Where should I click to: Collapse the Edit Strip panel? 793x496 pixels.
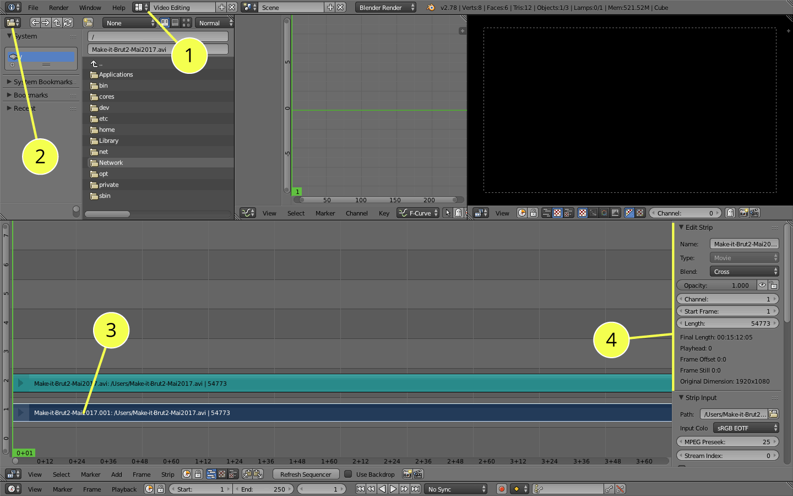[x=696, y=227]
